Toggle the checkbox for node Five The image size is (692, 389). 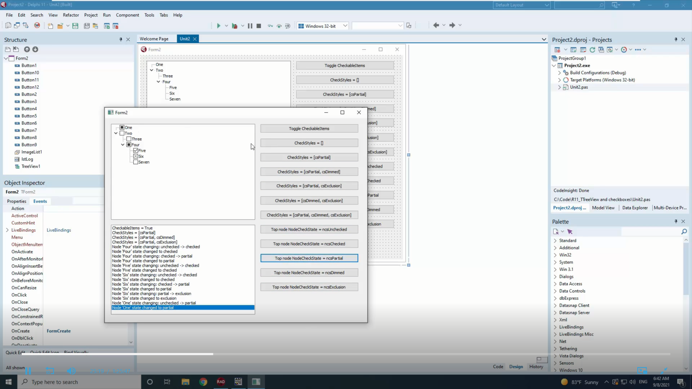pyautogui.click(x=136, y=151)
